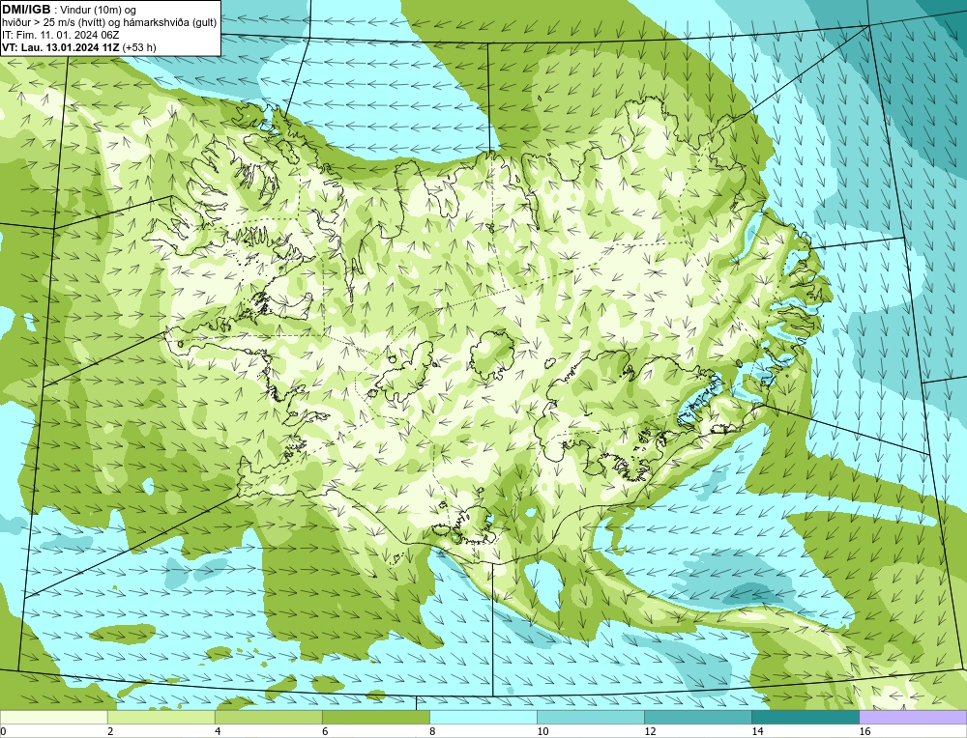Click the legend label 6

coord(325,731)
